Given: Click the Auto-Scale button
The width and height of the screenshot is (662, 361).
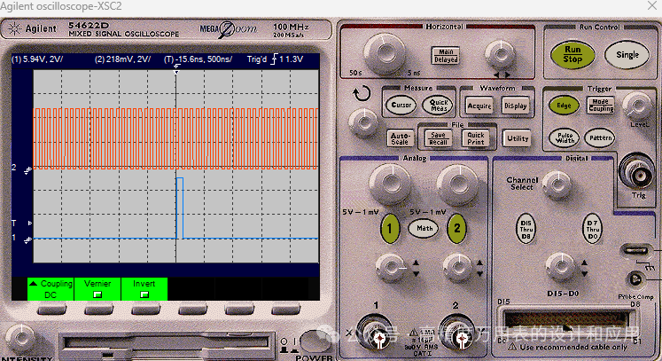Looking at the screenshot, I should 400,138.
